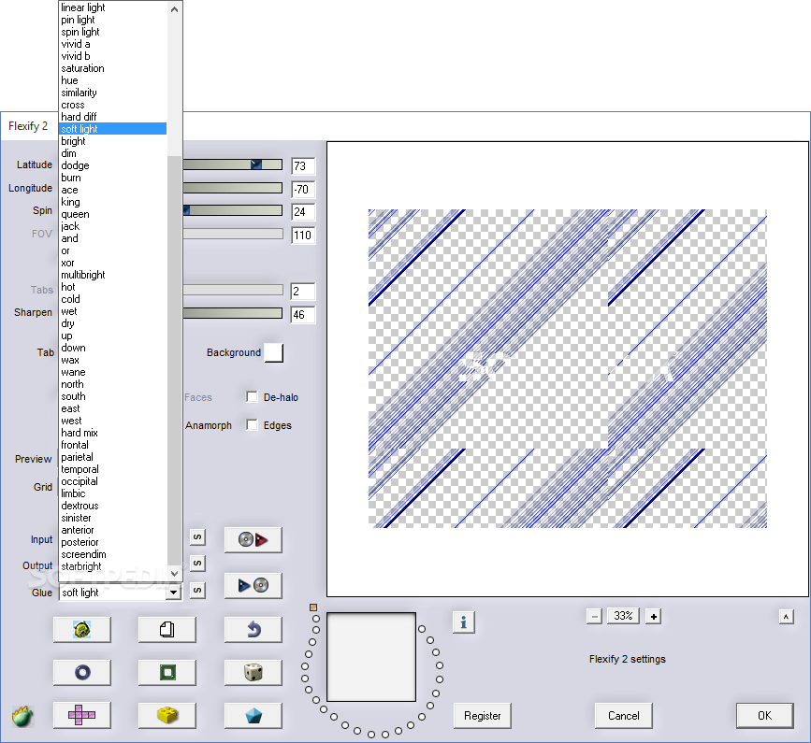Click the striped preview image
Viewport: 811px width, 743px height.
[x=568, y=368]
